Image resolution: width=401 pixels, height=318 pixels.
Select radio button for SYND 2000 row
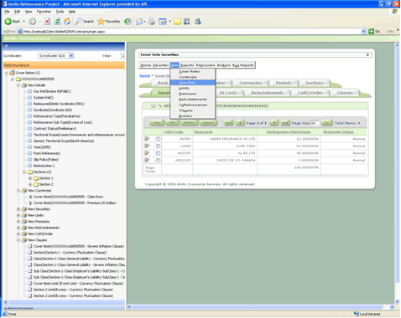coord(159,146)
